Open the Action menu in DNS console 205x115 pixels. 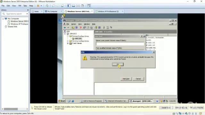[73, 24]
